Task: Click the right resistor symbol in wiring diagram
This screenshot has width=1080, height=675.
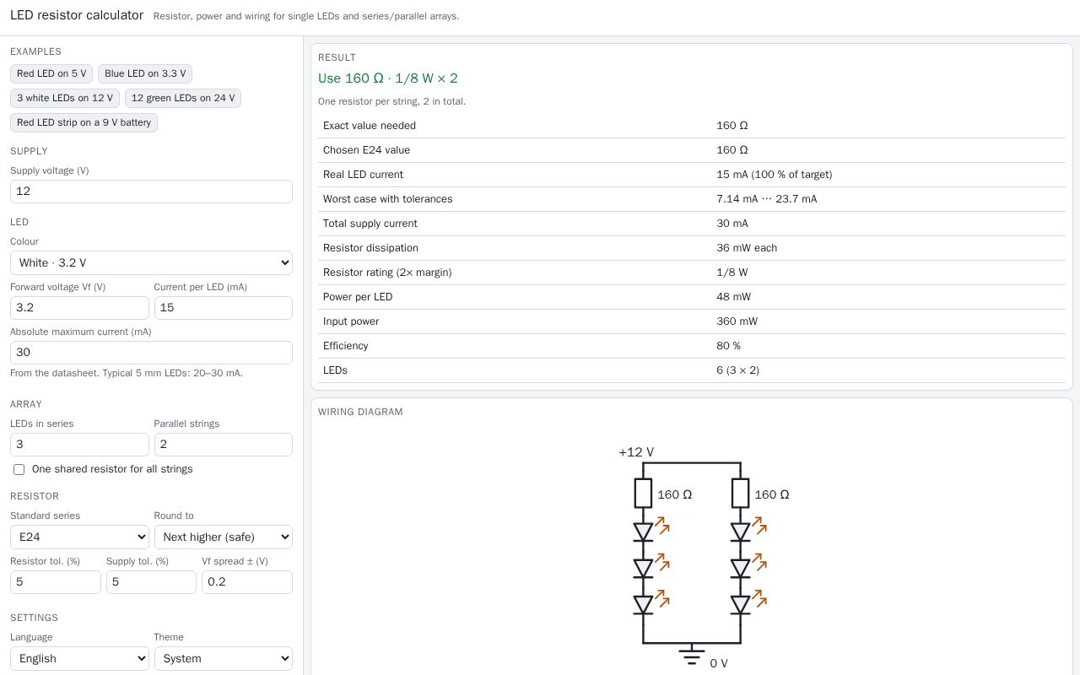Action: pos(740,494)
